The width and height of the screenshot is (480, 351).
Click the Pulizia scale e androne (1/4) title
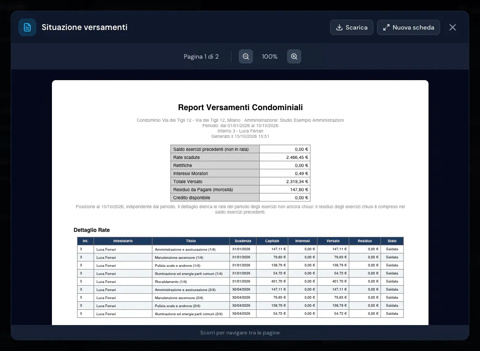tap(178, 265)
